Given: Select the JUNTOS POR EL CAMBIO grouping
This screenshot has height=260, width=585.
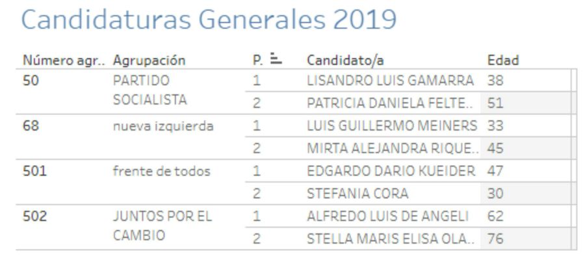Looking at the screenshot, I should pyautogui.click(x=162, y=226).
